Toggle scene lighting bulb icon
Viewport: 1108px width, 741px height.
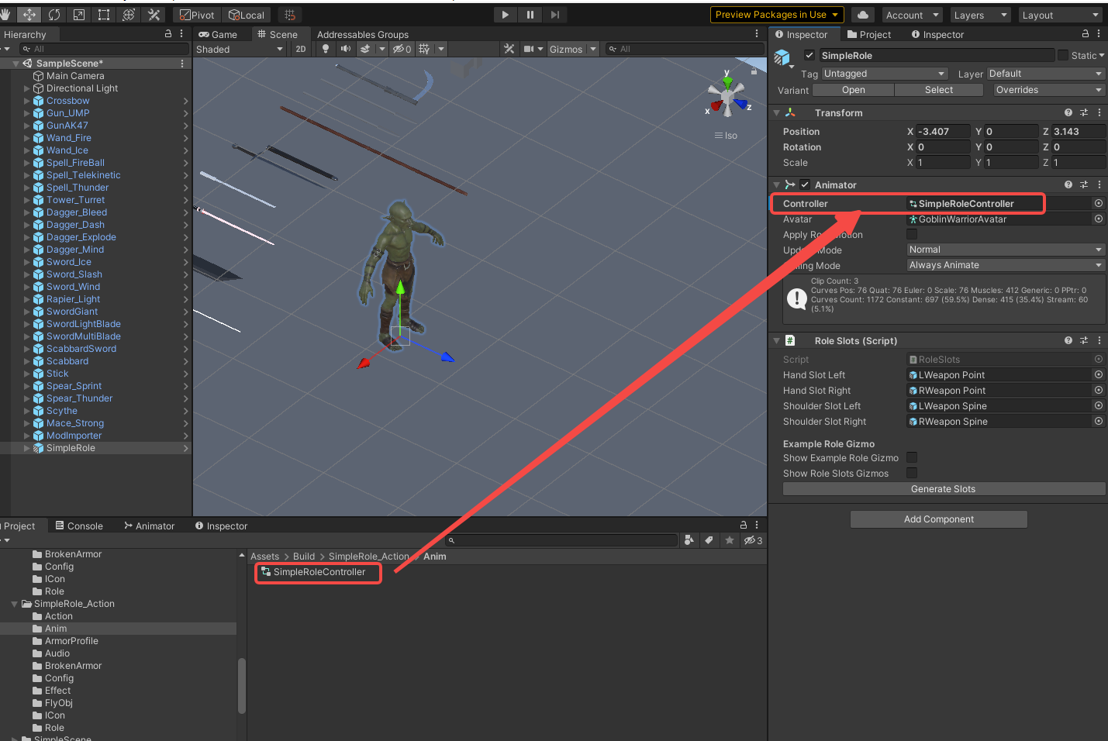(326, 49)
